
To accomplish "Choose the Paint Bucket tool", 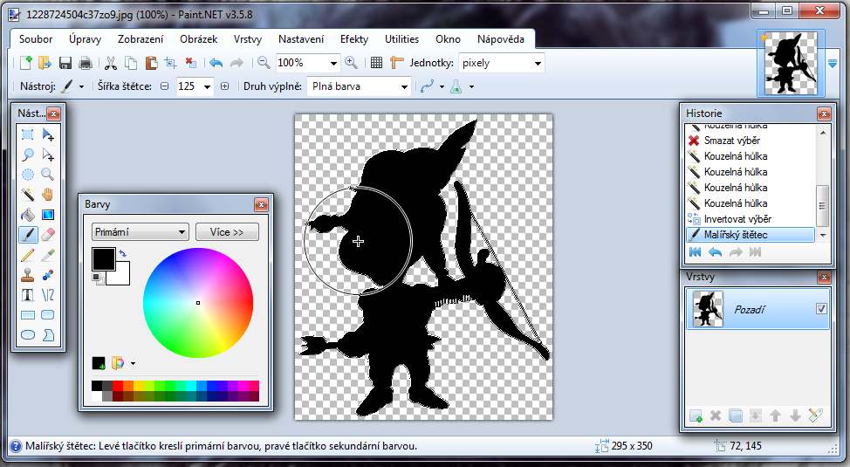I will [28, 215].
